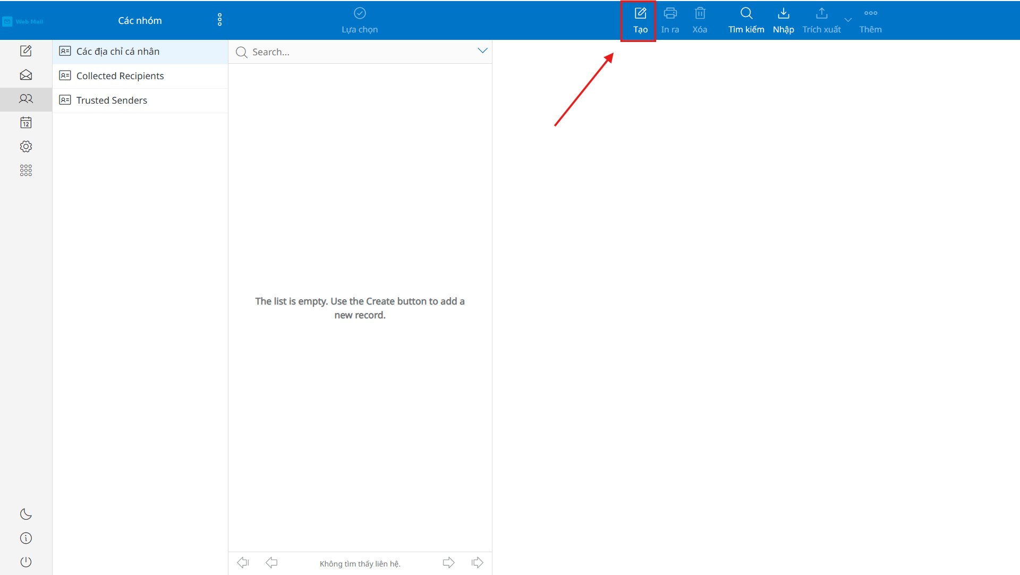Toggle dark mode moon icon
This screenshot has width=1020, height=575.
pyautogui.click(x=25, y=514)
